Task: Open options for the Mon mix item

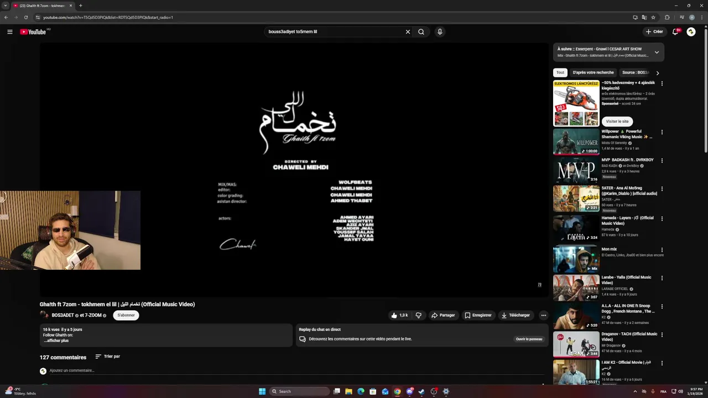Action: pyautogui.click(x=662, y=250)
